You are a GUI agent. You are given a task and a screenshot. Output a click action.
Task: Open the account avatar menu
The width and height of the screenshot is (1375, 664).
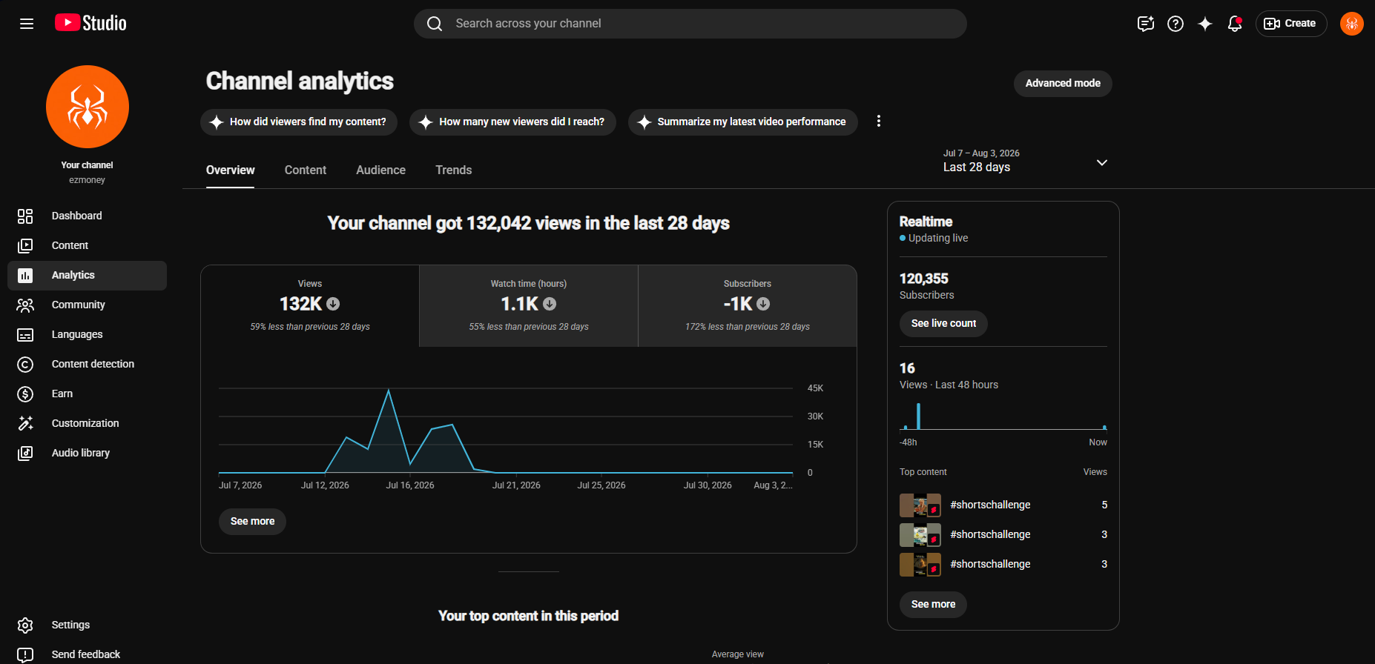click(x=1352, y=24)
